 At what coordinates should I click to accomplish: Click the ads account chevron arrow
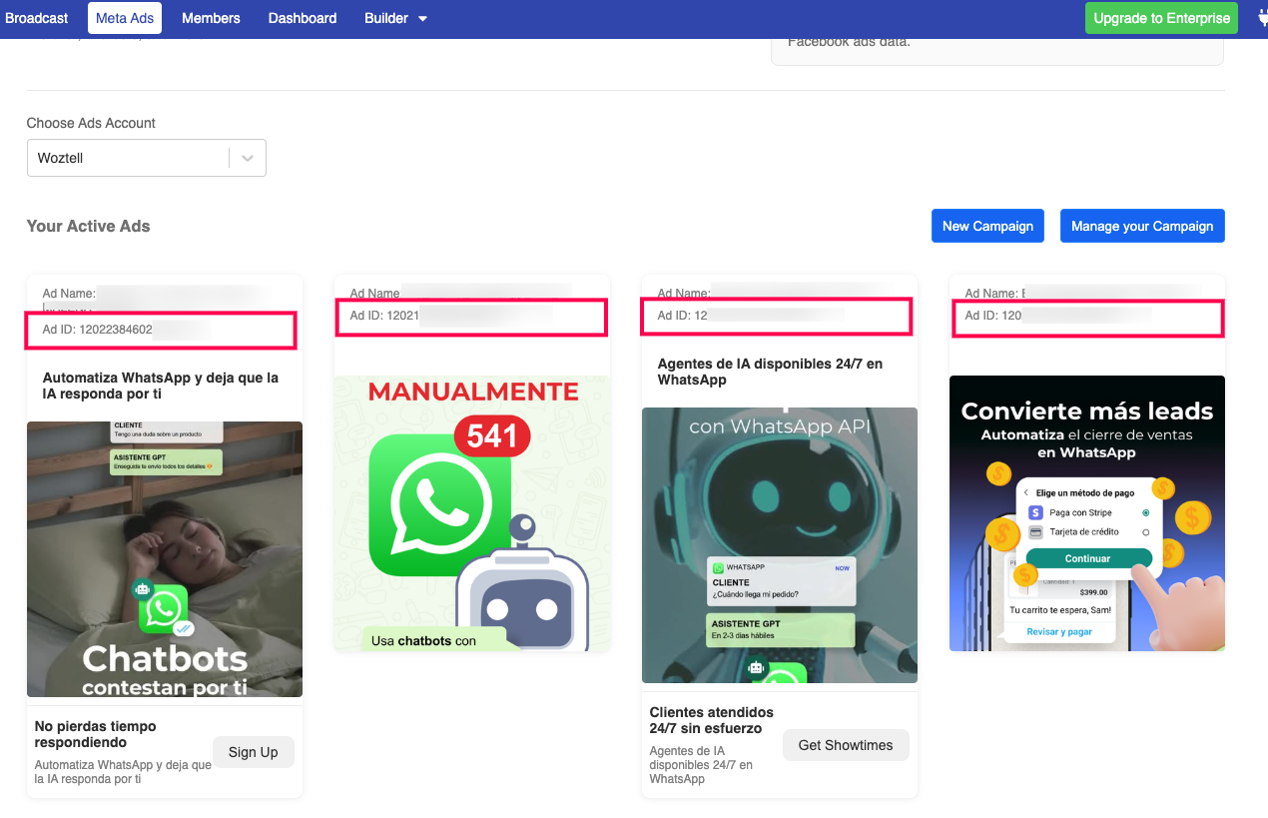pyautogui.click(x=248, y=158)
